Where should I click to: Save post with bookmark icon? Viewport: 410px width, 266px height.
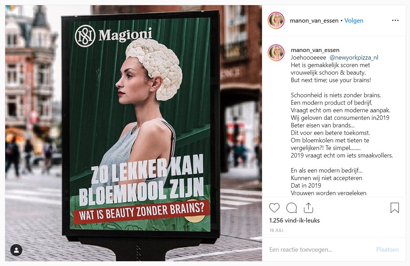(395, 208)
